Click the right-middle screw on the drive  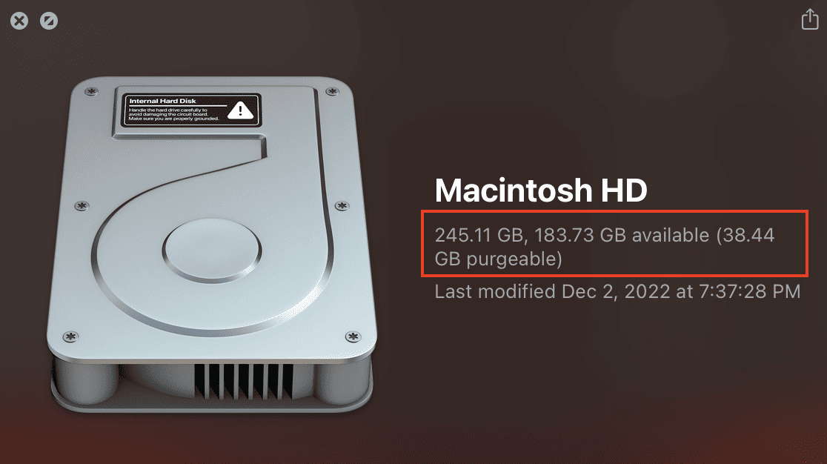[342, 205]
